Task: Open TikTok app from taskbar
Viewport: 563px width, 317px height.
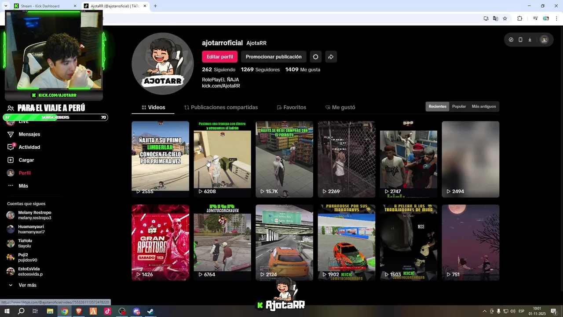Action: click(107, 311)
